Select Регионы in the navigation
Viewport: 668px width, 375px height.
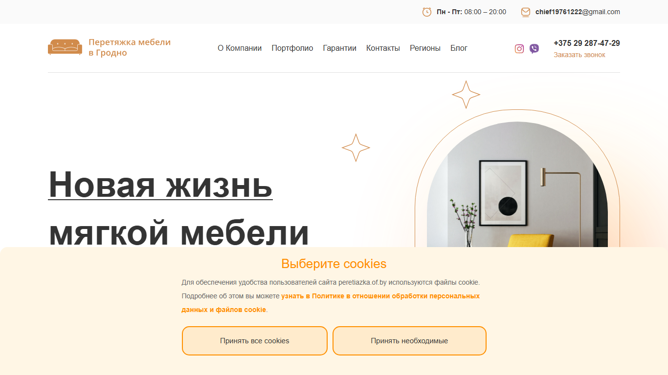(x=425, y=48)
